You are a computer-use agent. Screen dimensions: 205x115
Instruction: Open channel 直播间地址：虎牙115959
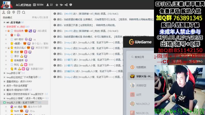(x=19, y=81)
